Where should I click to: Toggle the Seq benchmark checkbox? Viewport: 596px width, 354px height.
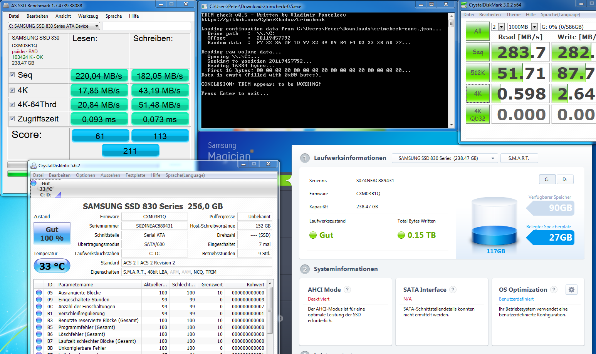[12, 75]
